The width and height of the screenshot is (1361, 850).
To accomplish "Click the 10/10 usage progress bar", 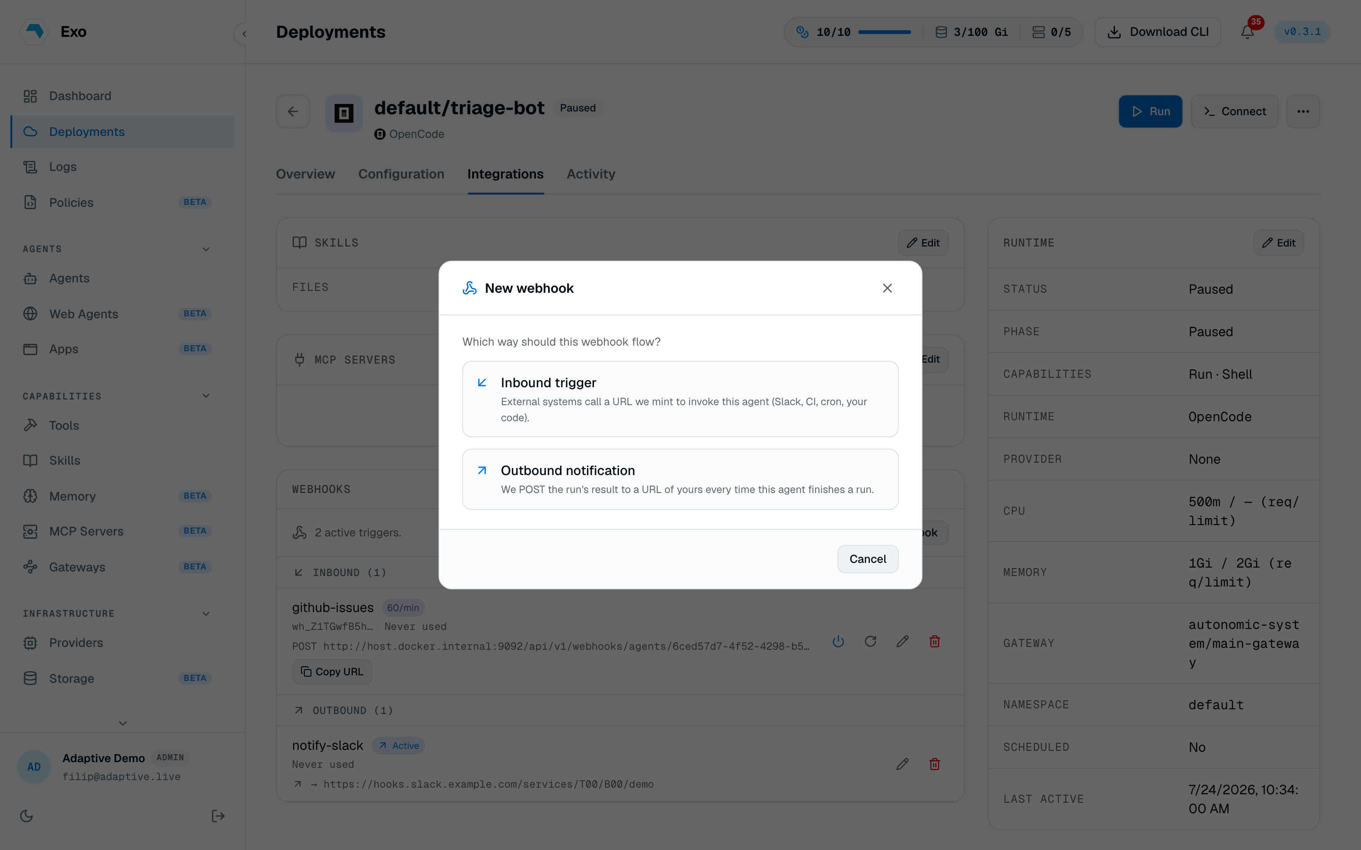I will tap(884, 32).
